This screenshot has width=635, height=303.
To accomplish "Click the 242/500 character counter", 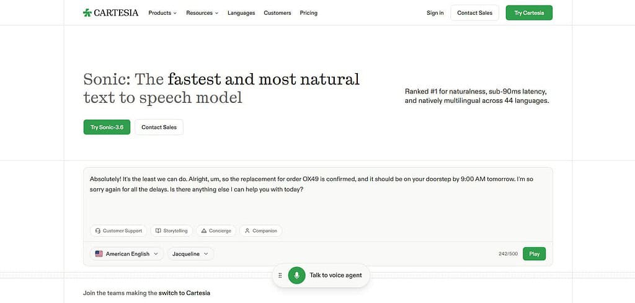I will [x=508, y=254].
